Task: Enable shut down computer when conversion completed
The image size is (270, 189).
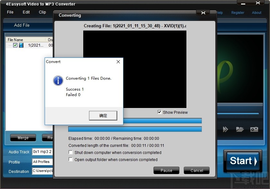Action: coord(70,152)
